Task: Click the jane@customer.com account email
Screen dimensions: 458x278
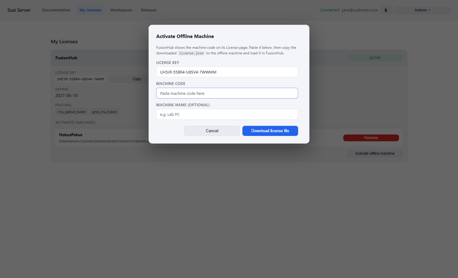Action: click(x=360, y=10)
